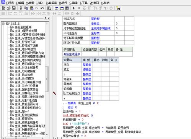Click the red breakpoint marker in code margin
The height and width of the screenshot is (139, 191).
click(x=54, y=93)
